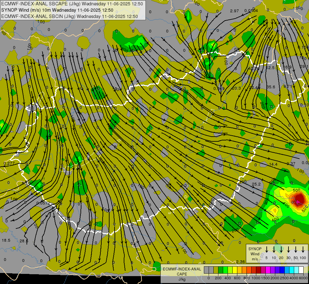The image size is (309, 284).
Task: Select the SYNOP Wind 10m title line
Action: [x=57, y=10]
